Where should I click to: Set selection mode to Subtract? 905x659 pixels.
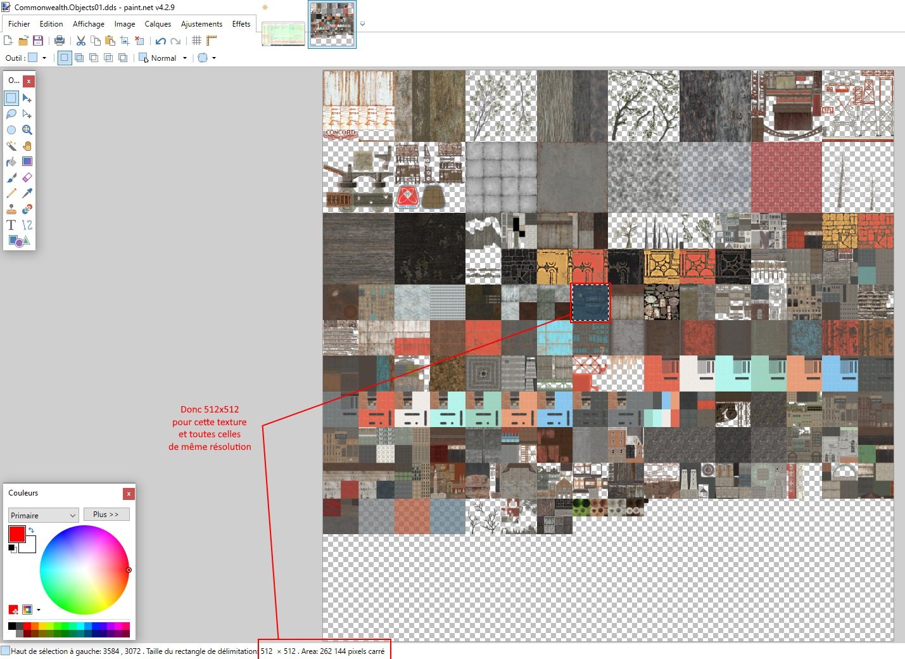pyautogui.click(x=94, y=58)
